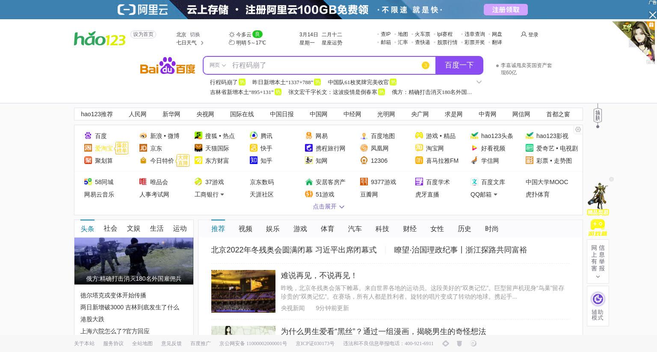Open Vipshop icon link
The image size is (657, 352).
point(143,182)
